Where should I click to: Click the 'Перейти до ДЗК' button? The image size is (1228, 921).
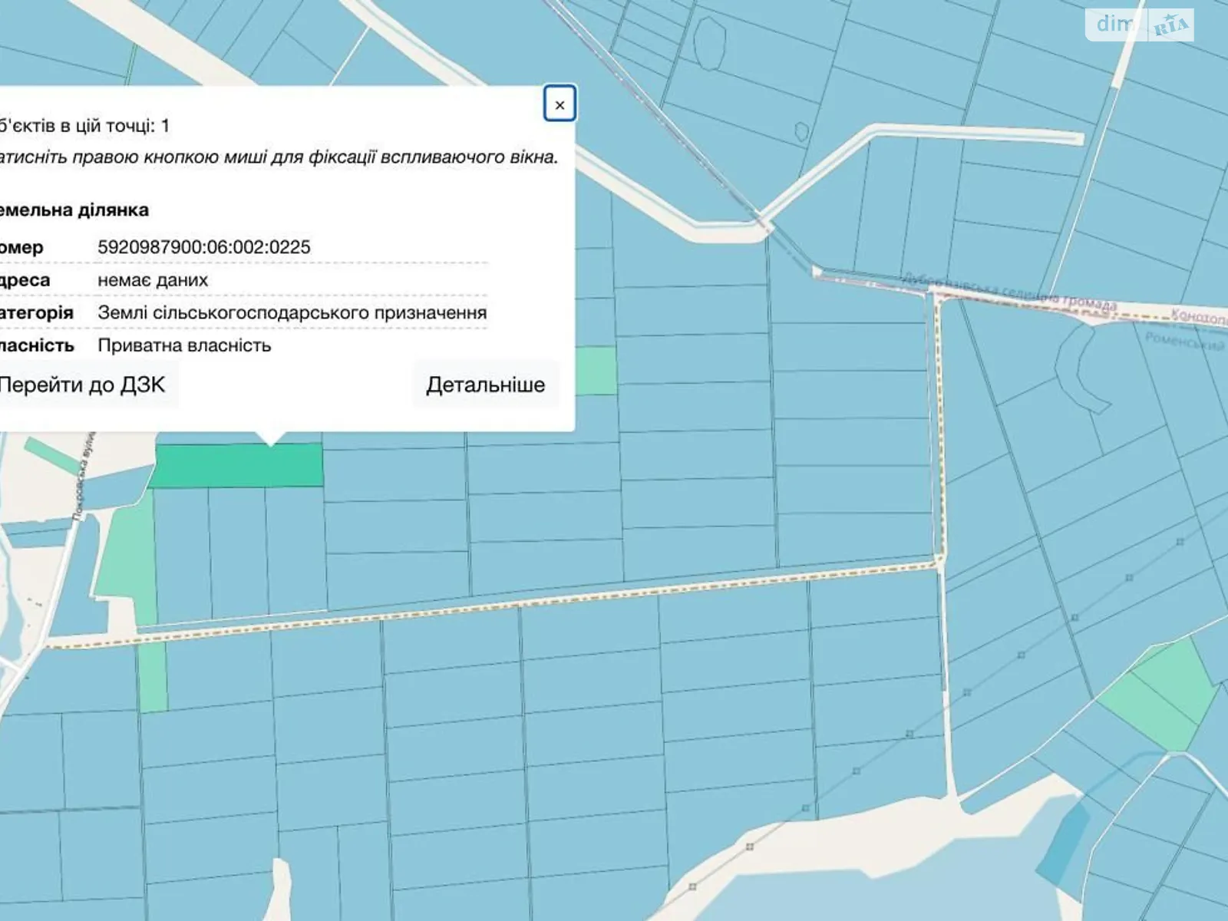pos(82,385)
